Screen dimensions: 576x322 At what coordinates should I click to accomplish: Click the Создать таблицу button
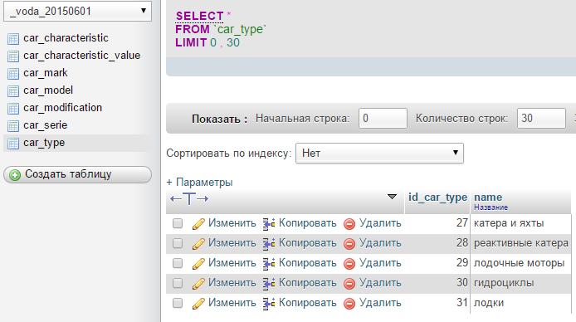click(x=77, y=174)
